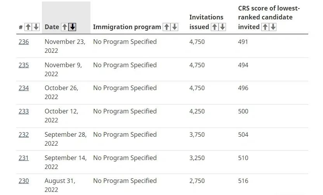This screenshot has width=323, height=195.
Task: Open draw round 231 link
Action: (24, 158)
